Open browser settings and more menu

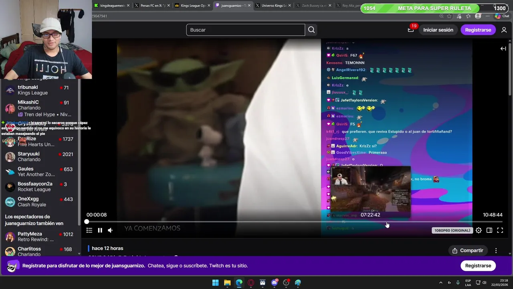tap(488, 16)
